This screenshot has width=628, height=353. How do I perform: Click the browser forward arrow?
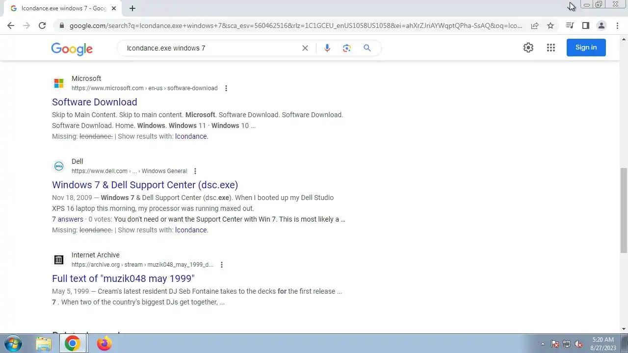[26, 25]
